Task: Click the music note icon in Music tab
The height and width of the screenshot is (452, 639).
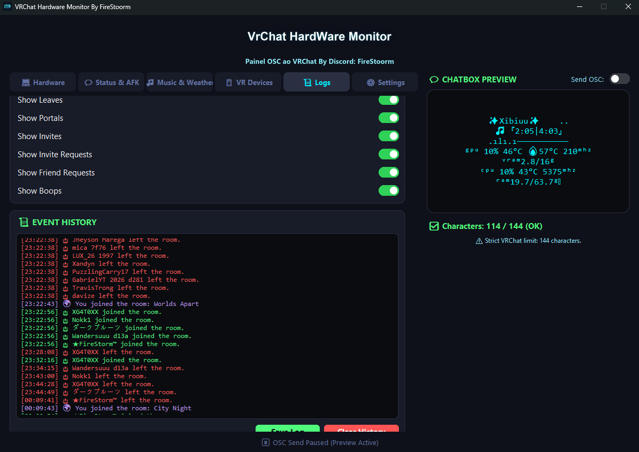Action: (x=150, y=82)
